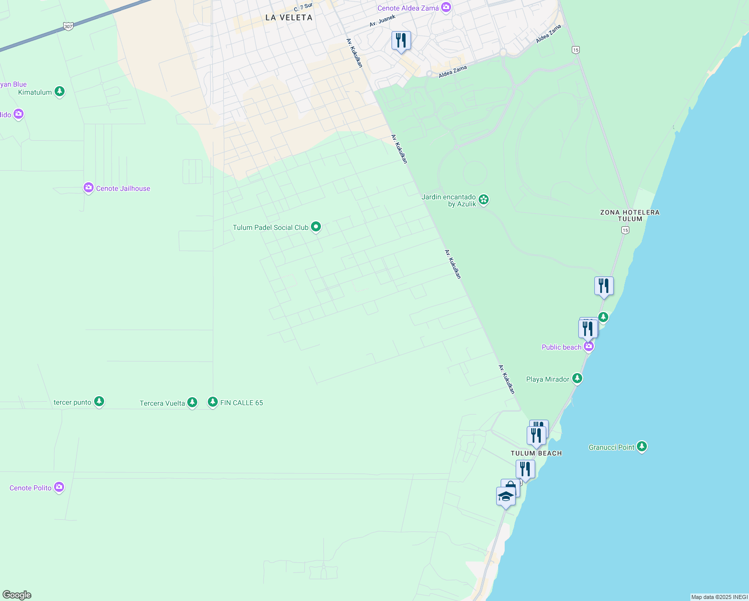
Task: Click the tercer punto tree icon
Action: coord(99,402)
